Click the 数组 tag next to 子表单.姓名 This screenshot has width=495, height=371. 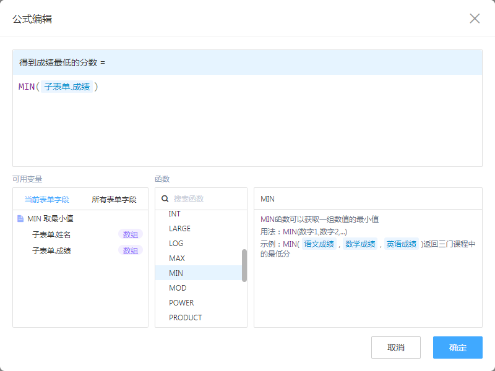(x=131, y=235)
